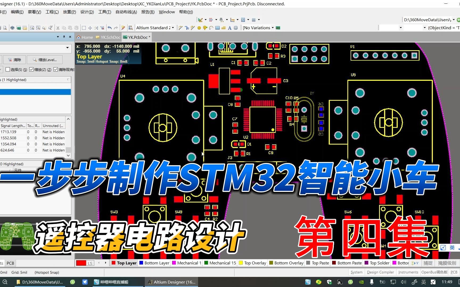Open the 设计(D) menu

click(87, 12)
